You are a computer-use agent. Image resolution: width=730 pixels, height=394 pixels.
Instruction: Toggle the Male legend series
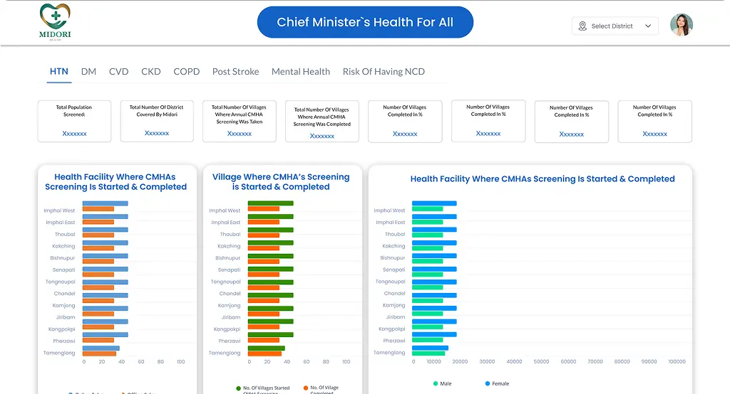pyautogui.click(x=435, y=384)
